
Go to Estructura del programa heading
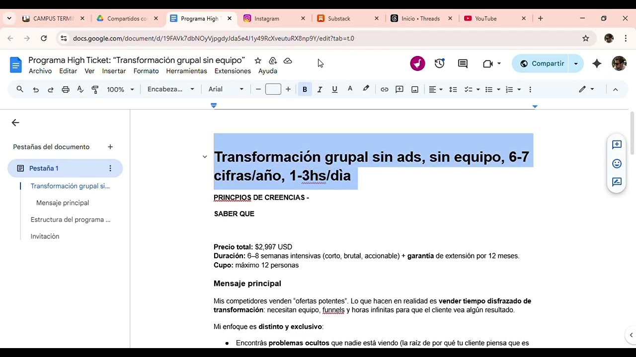[71, 220]
